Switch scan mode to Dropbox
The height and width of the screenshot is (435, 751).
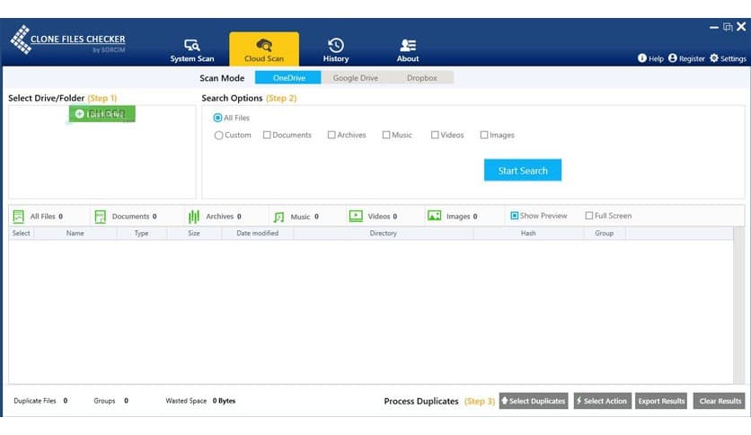click(x=421, y=77)
